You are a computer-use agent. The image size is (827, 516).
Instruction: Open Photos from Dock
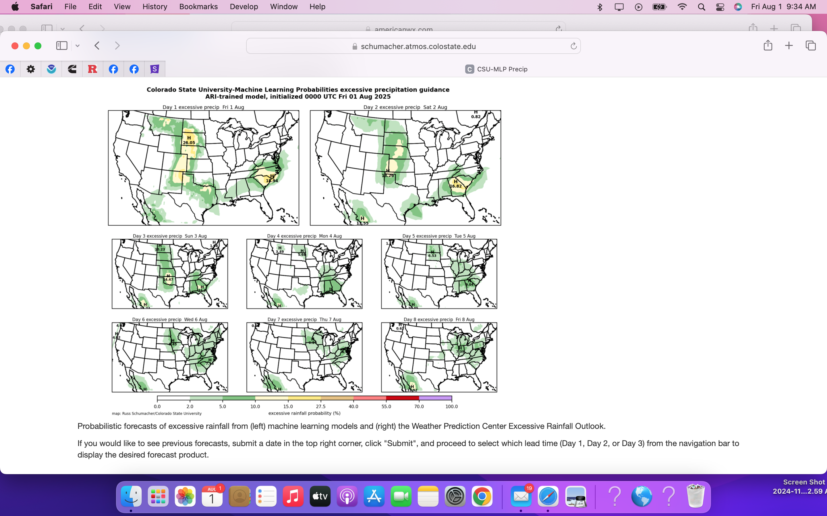pyautogui.click(x=185, y=496)
